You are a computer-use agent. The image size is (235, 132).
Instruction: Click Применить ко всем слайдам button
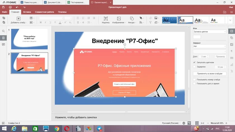click(x=210, y=74)
